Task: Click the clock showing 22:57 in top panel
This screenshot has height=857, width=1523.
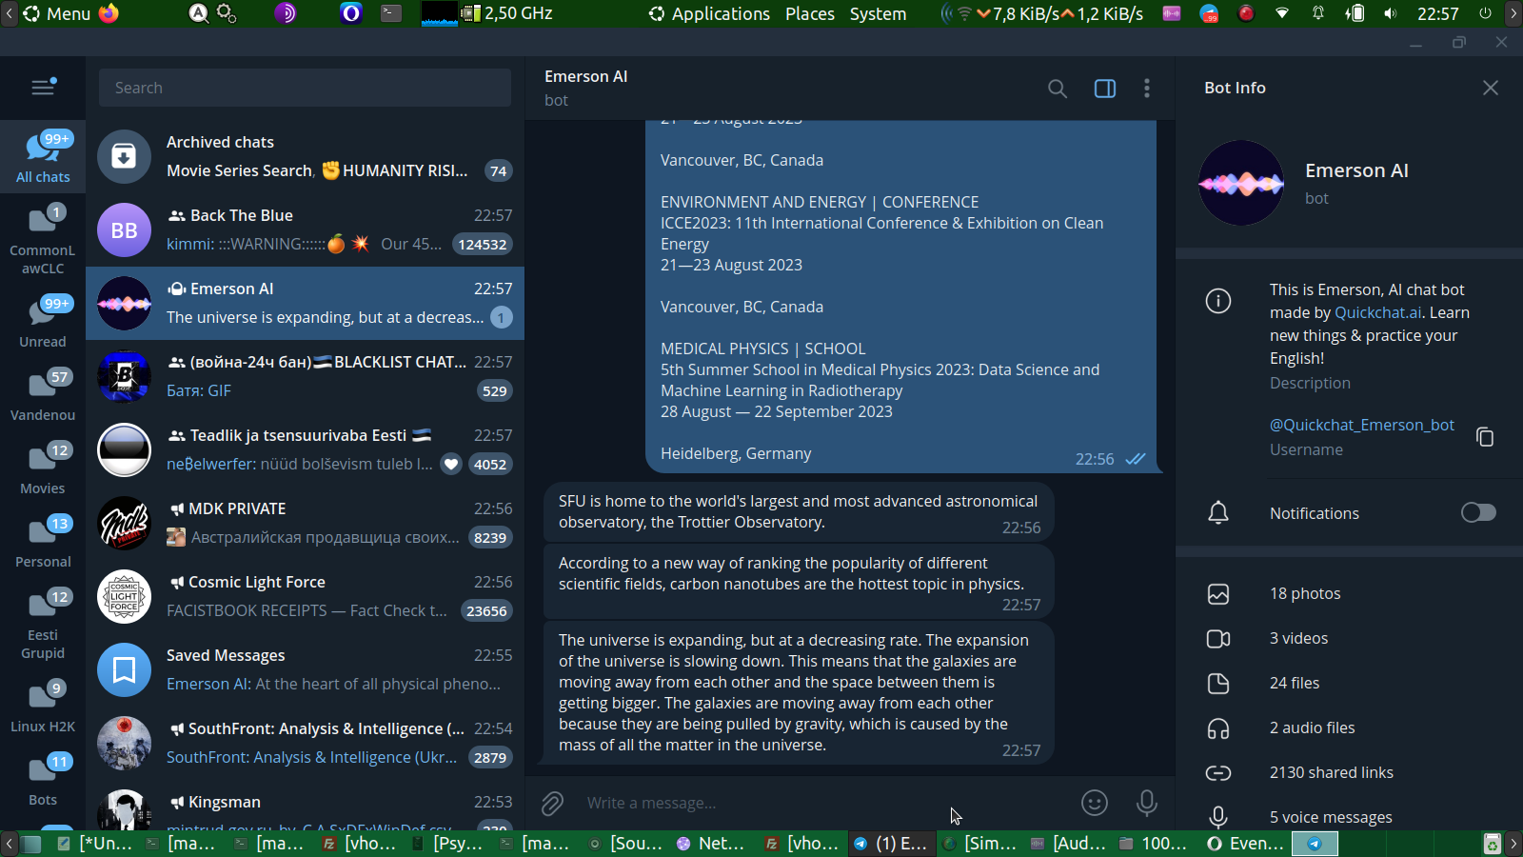Action: (1437, 13)
